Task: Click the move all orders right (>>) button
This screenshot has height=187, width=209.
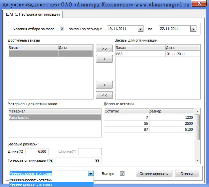Action: coord(104,49)
